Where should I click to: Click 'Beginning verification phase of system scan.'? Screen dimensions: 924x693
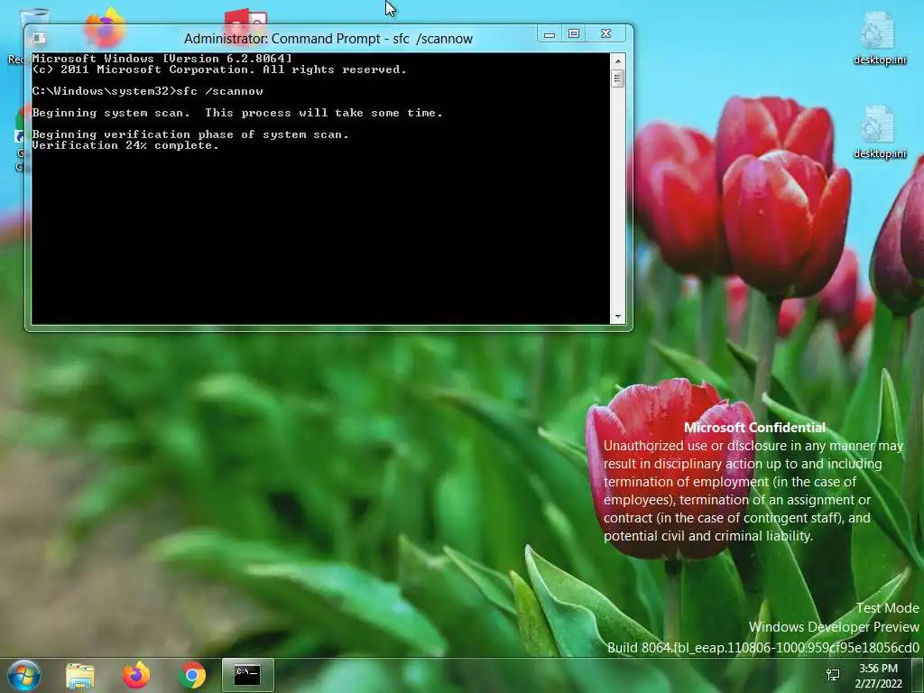[x=190, y=134]
